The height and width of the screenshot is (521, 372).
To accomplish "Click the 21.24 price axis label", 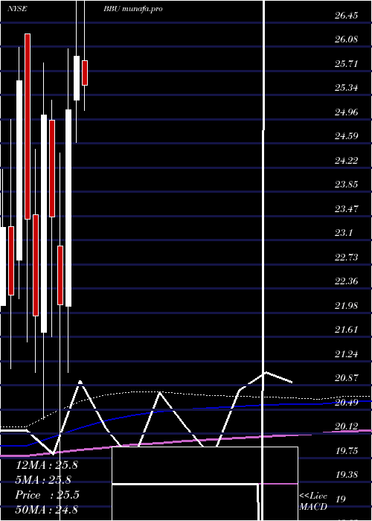I will click(x=347, y=354).
